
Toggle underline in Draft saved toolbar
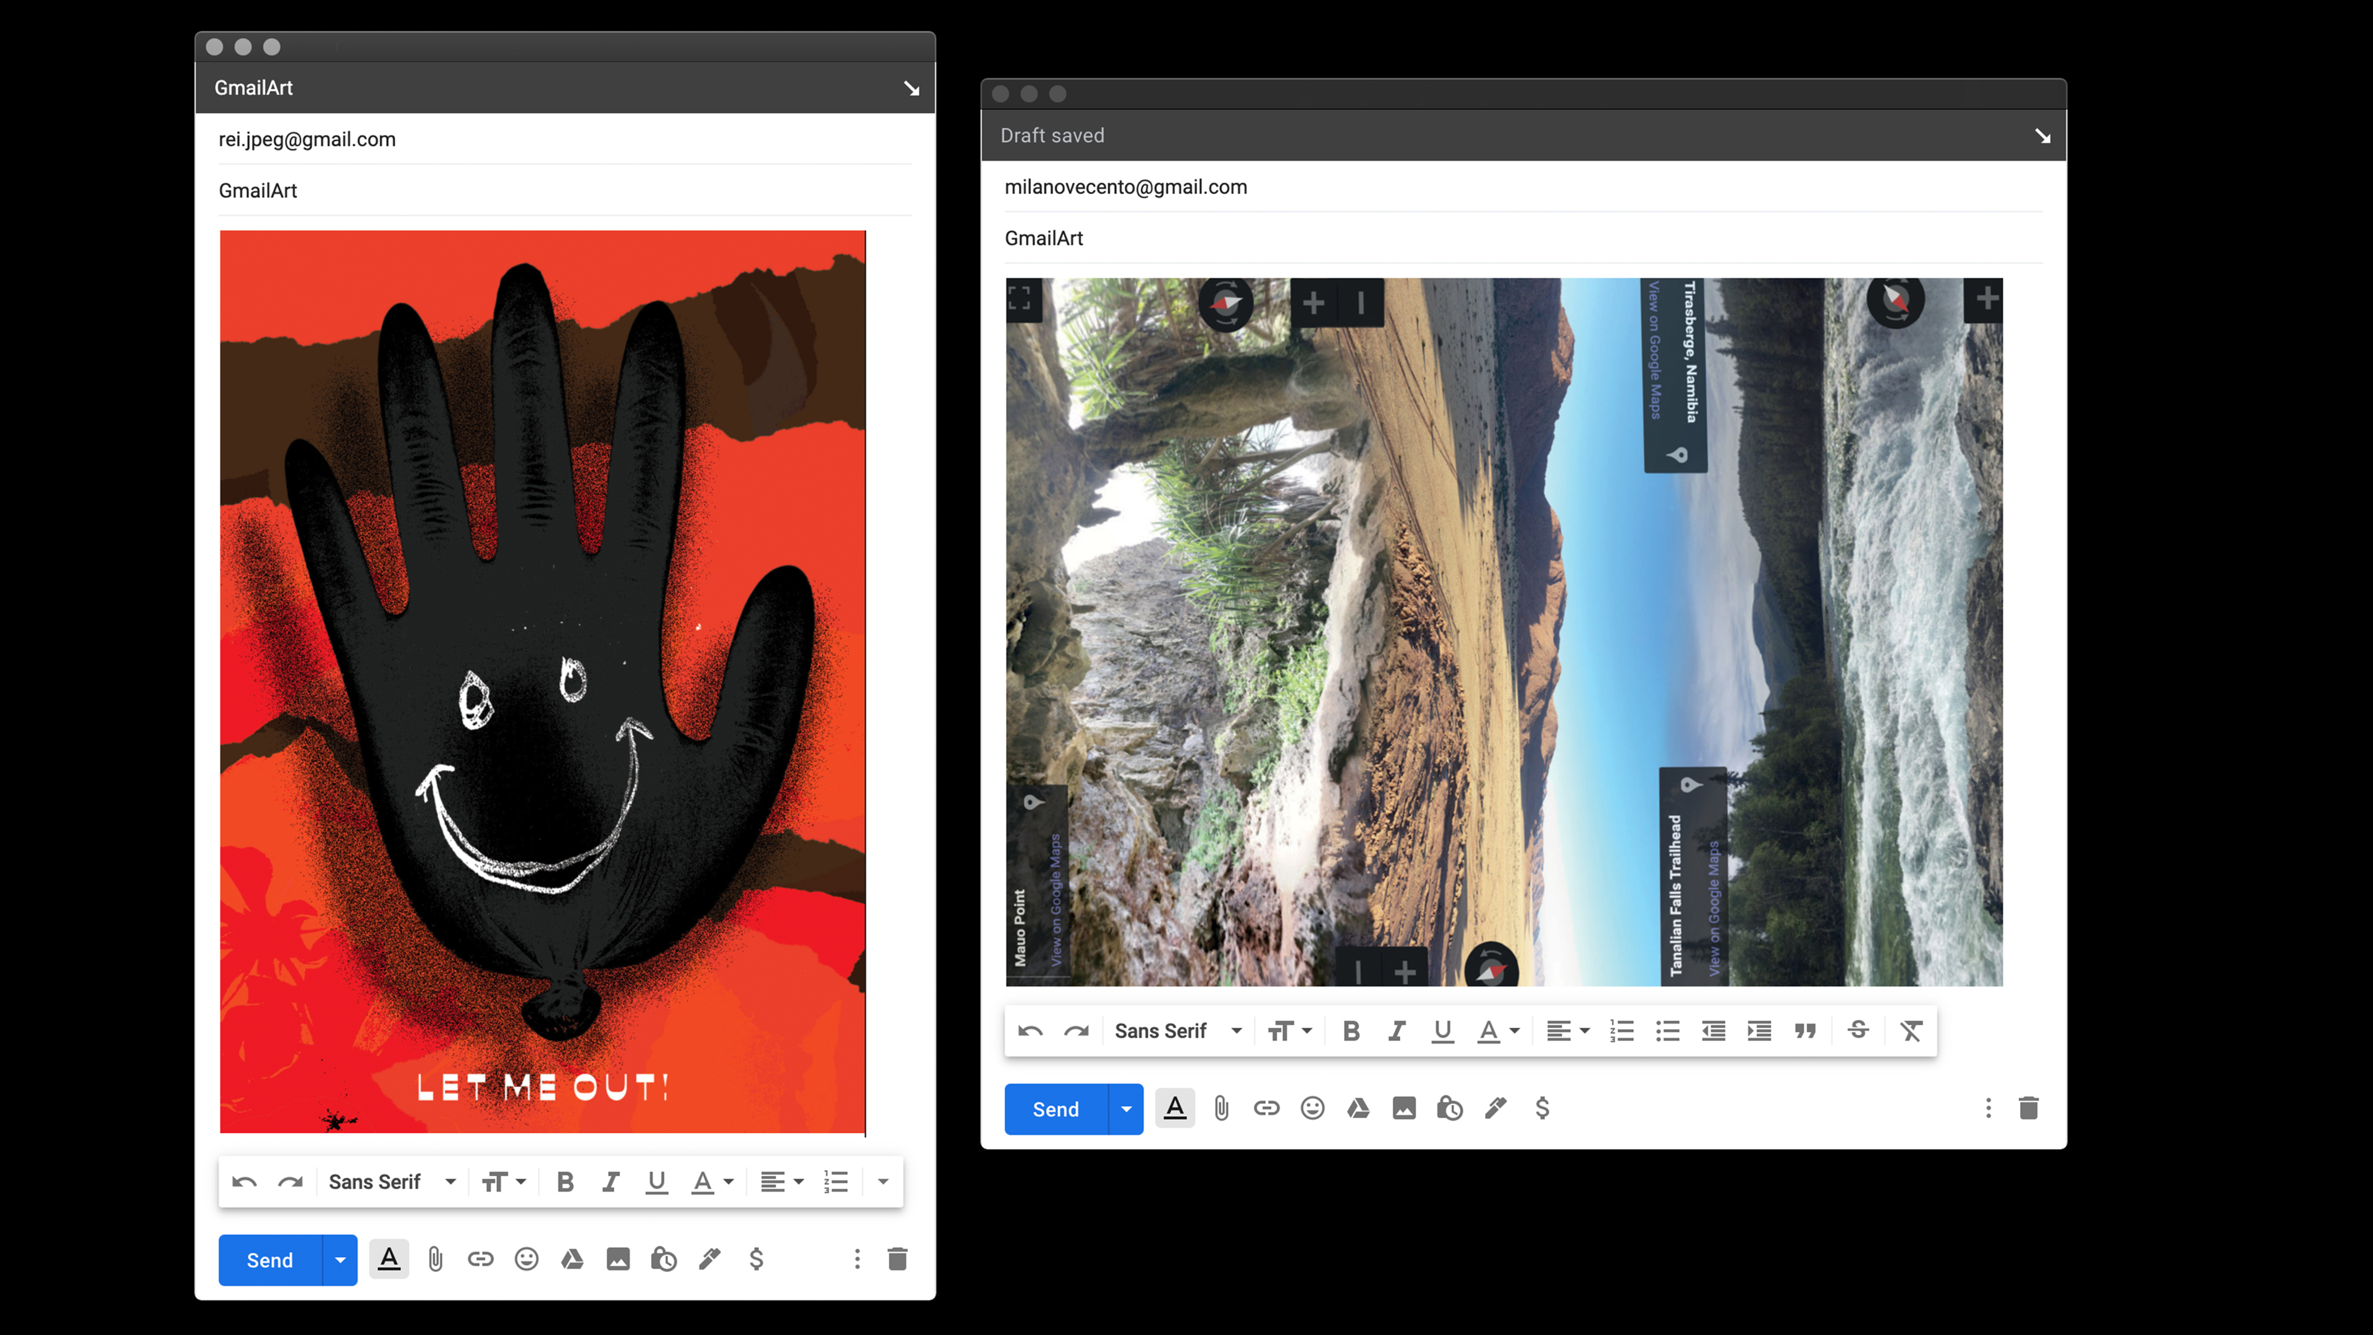click(x=1442, y=1030)
